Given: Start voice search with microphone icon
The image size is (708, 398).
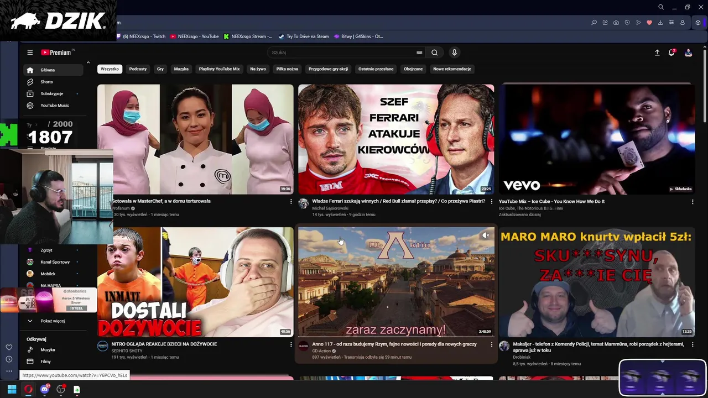Looking at the screenshot, I should point(454,53).
